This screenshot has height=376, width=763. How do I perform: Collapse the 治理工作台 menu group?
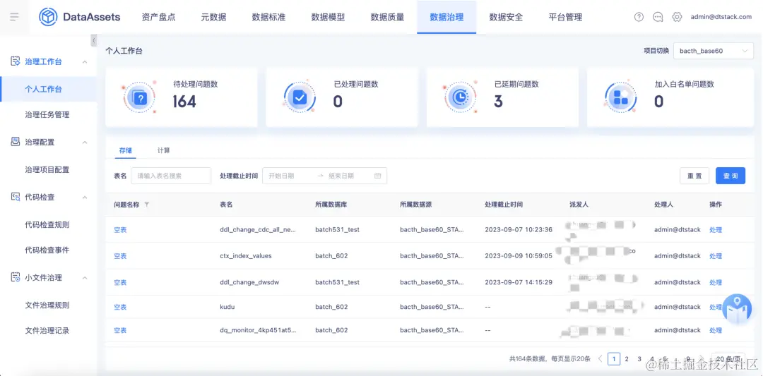tap(85, 61)
